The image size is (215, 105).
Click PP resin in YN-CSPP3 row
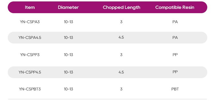[x=175, y=55]
